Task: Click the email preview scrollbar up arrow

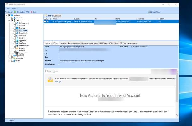Action: tap(177, 71)
